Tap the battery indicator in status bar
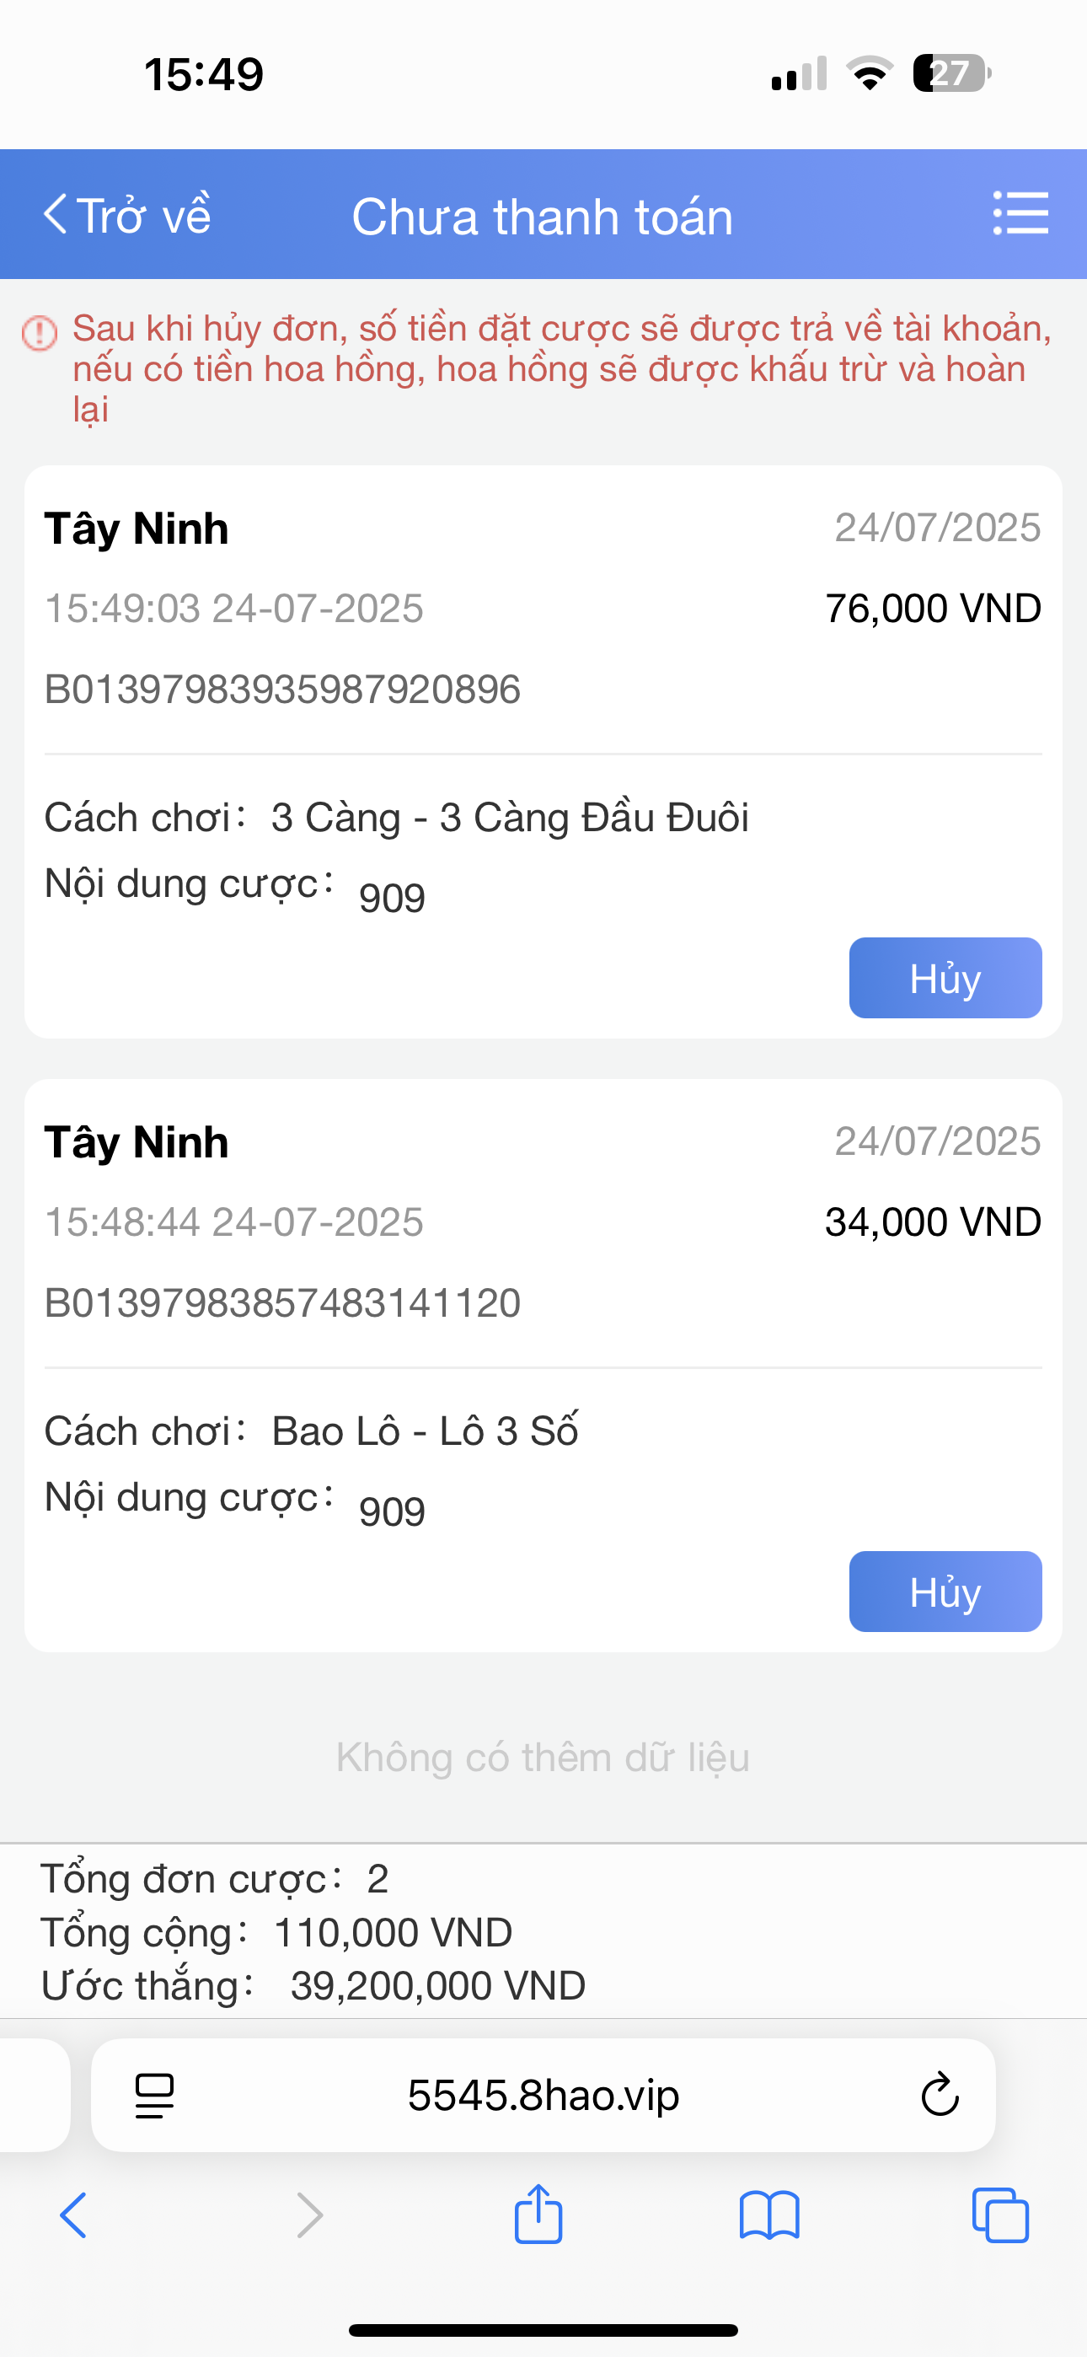The width and height of the screenshot is (1087, 2357). [951, 73]
